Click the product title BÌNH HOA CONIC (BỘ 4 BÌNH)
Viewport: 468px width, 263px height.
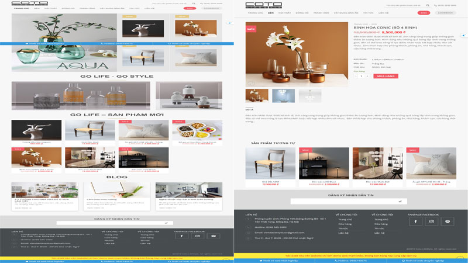point(386,27)
